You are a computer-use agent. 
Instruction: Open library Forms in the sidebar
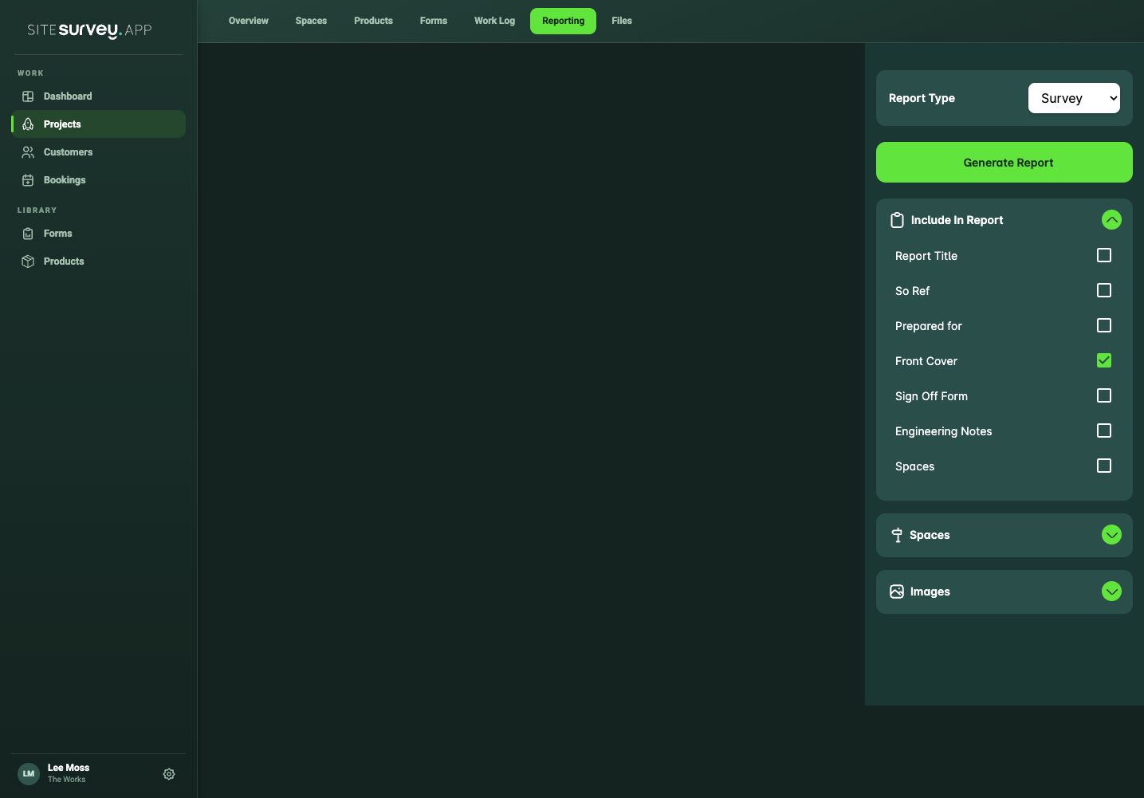click(99, 234)
